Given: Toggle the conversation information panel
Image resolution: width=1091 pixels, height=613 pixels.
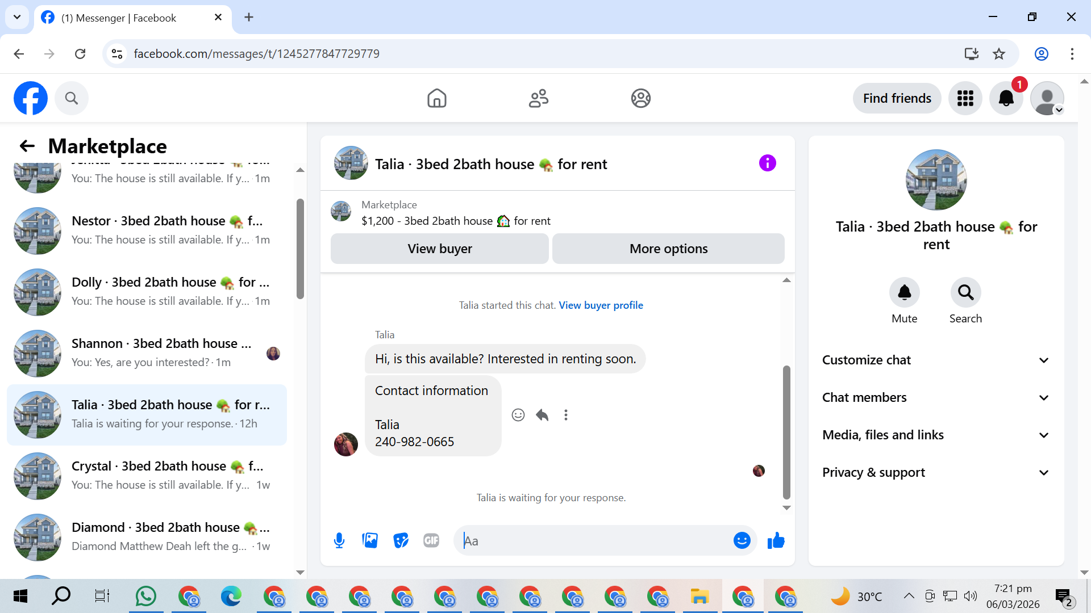Looking at the screenshot, I should (767, 163).
